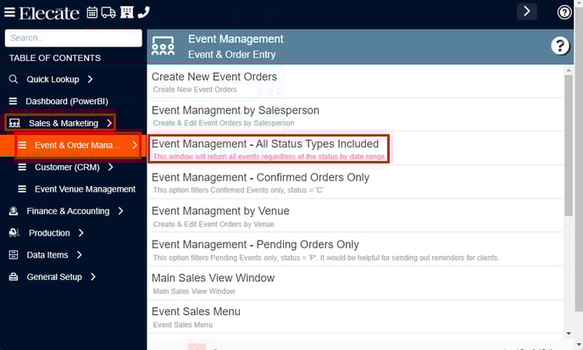
Task: Open Customer (CRM) menu item
Action: (67, 168)
